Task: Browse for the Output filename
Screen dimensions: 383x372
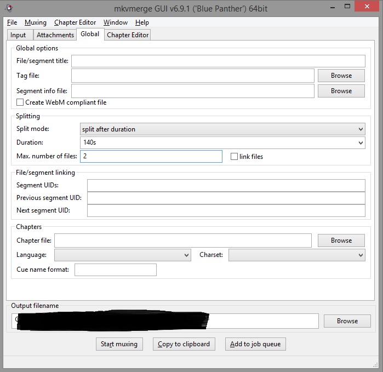Action: [347, 321]
